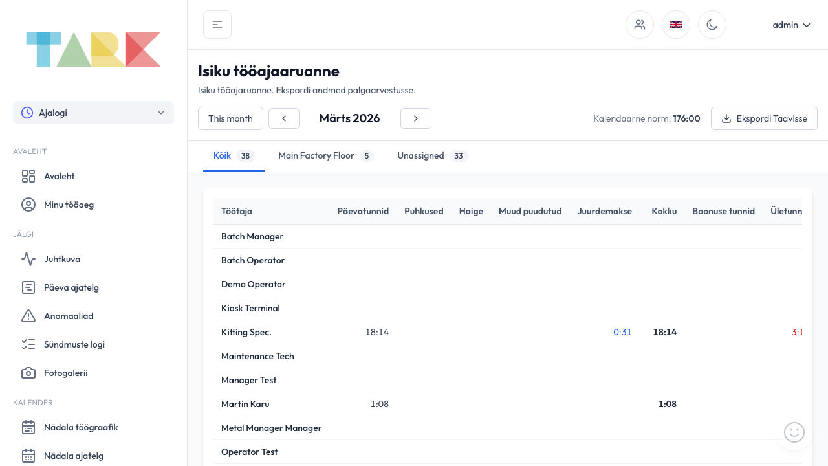Open the admin user dropdown
This screenshot has height=466, width=828.
pos(791,25)
